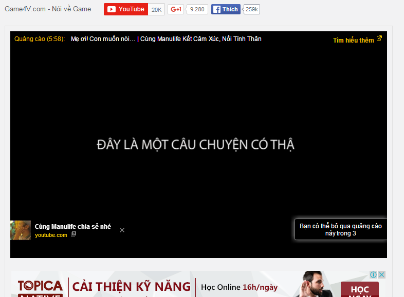
Task: Click the external link icon next to youtube.com
Action: tap(74, 234)
